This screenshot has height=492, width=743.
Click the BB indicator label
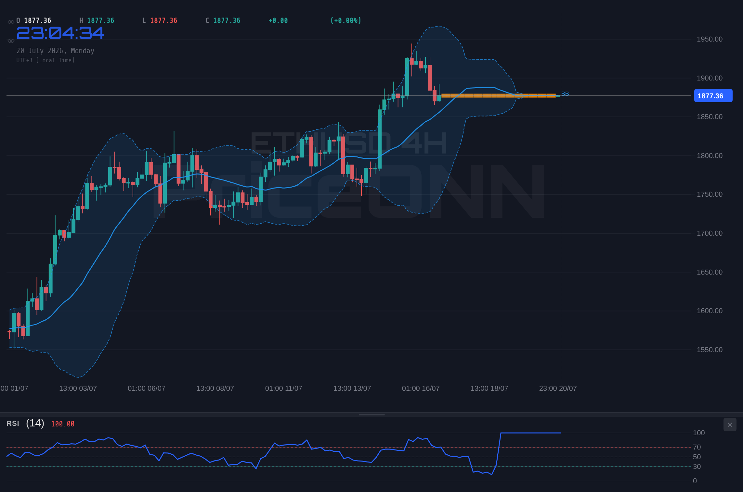(565, 94)
